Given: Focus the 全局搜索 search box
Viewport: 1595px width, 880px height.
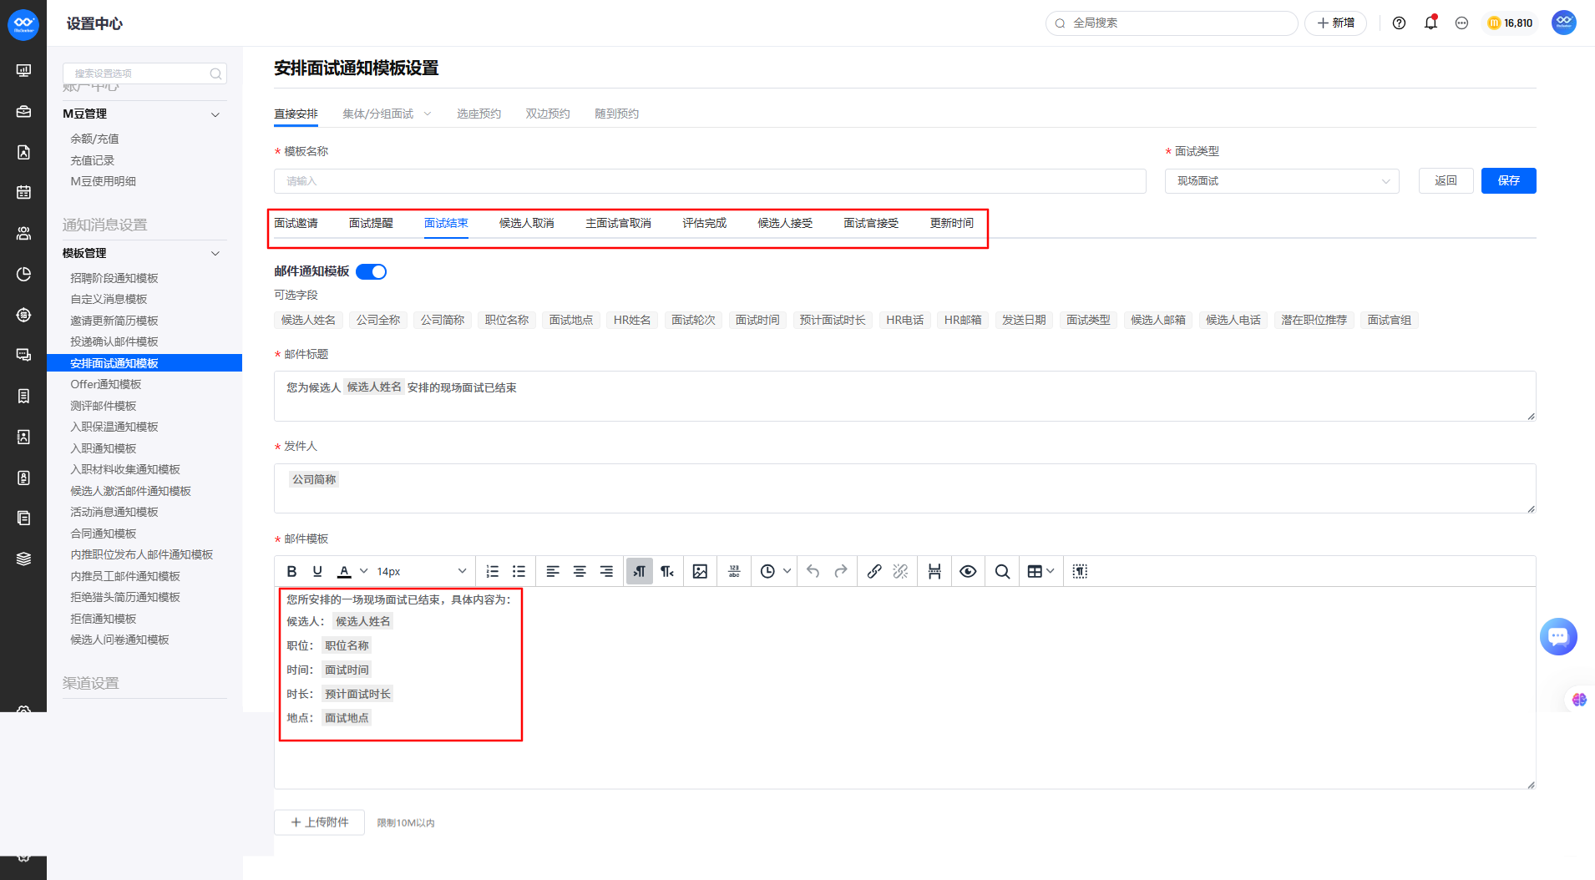Looking at the screenshot, I should [x=1172, y=23].
